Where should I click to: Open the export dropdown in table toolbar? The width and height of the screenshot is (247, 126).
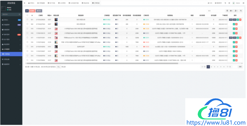[235, 10]
